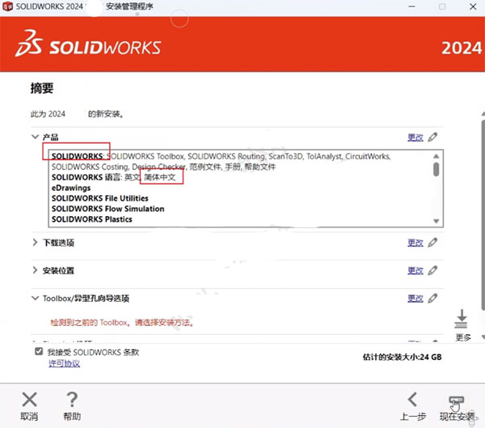Minimize the installation manager window
485x428 pixels.
412,6
